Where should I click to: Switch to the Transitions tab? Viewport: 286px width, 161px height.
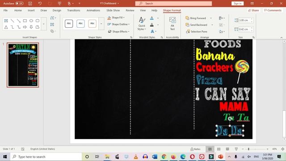click(x=74, y=10)
